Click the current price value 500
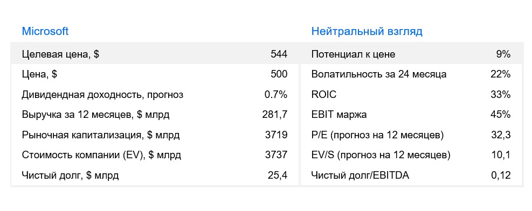This screenshot has width=532, height=211. click(279, 74)
